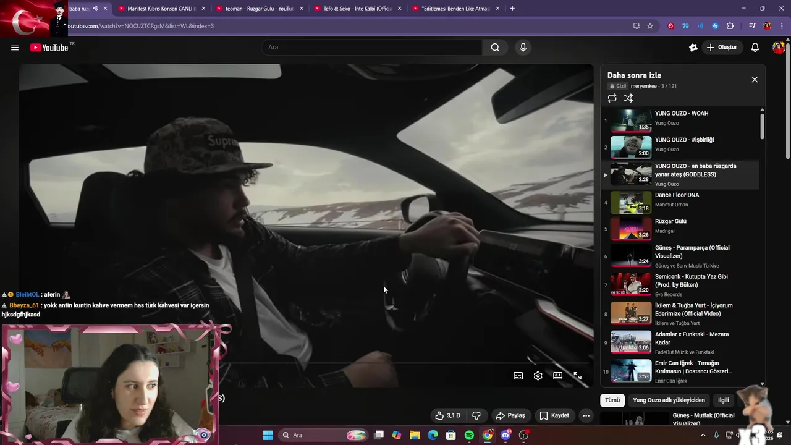Viewport: 791px width, 445px height.
Task: Open the notifications bell
Action: [x=755, y=48]
